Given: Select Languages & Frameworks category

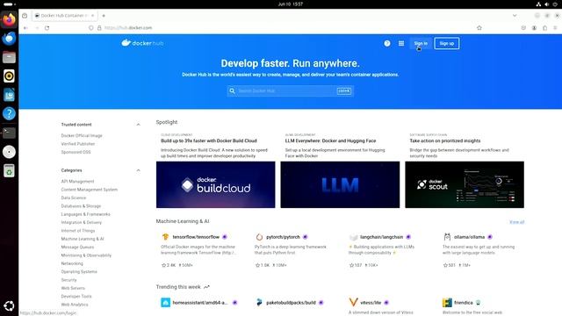Looking at the screenshot, I should [86, 214].
